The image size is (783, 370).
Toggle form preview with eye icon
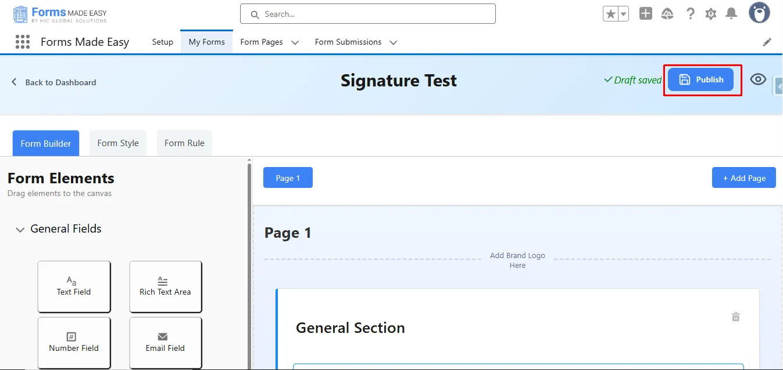pos(758,79)
